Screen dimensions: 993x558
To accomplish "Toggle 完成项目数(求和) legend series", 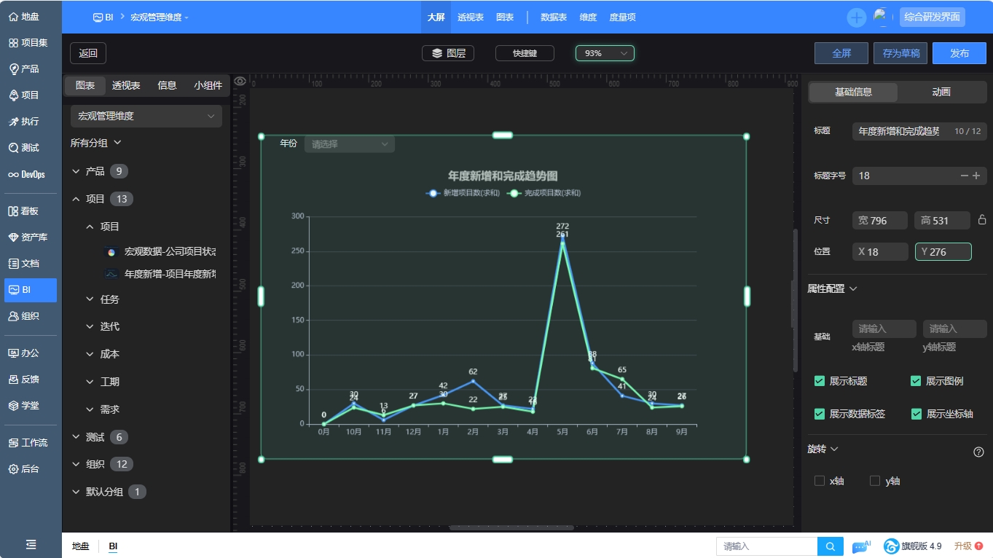I will pyautogui.click(x=544, y=193).
